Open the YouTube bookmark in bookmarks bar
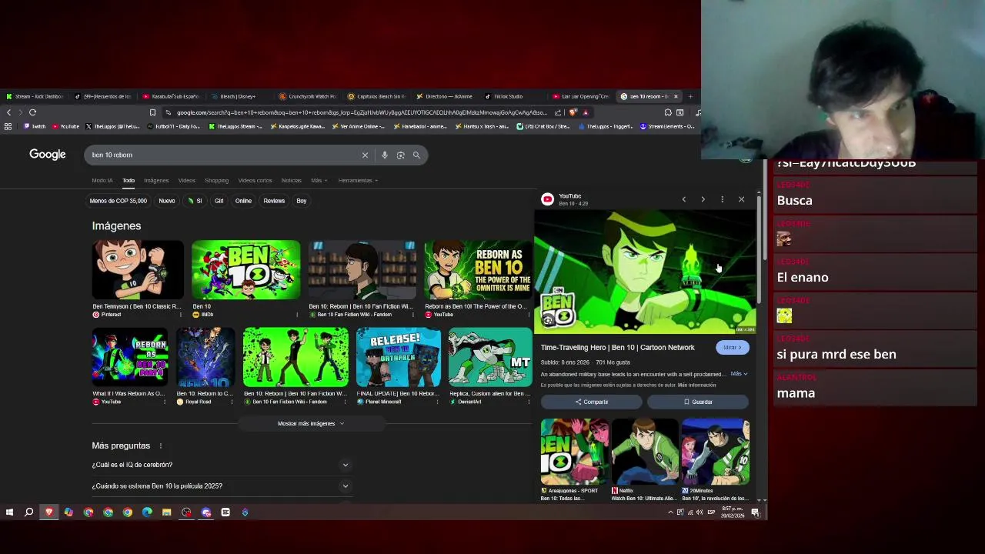 point(66,126)
